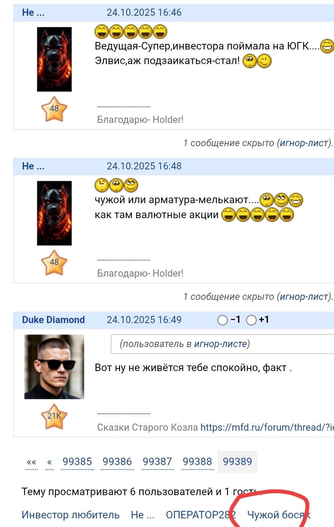The height and width of the screenshot is (527, 334).
Task: Open Duke Diamond's sunglasses avatar photo
Action: (54, 367)
